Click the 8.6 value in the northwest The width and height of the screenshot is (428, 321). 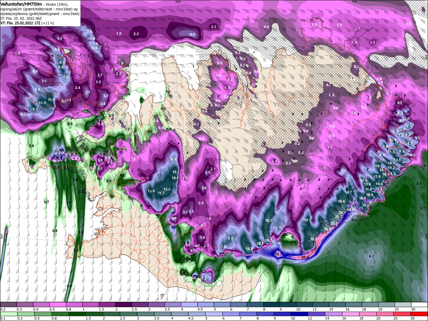[62, 62]
